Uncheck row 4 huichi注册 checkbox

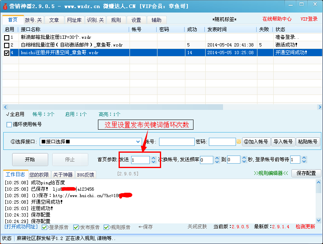[x=6, y=53]
